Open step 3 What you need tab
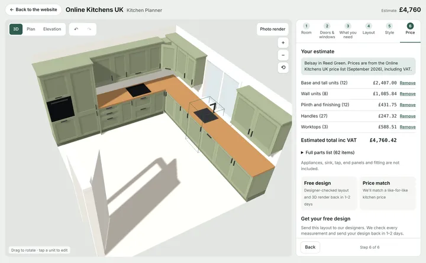 point(348,31)
